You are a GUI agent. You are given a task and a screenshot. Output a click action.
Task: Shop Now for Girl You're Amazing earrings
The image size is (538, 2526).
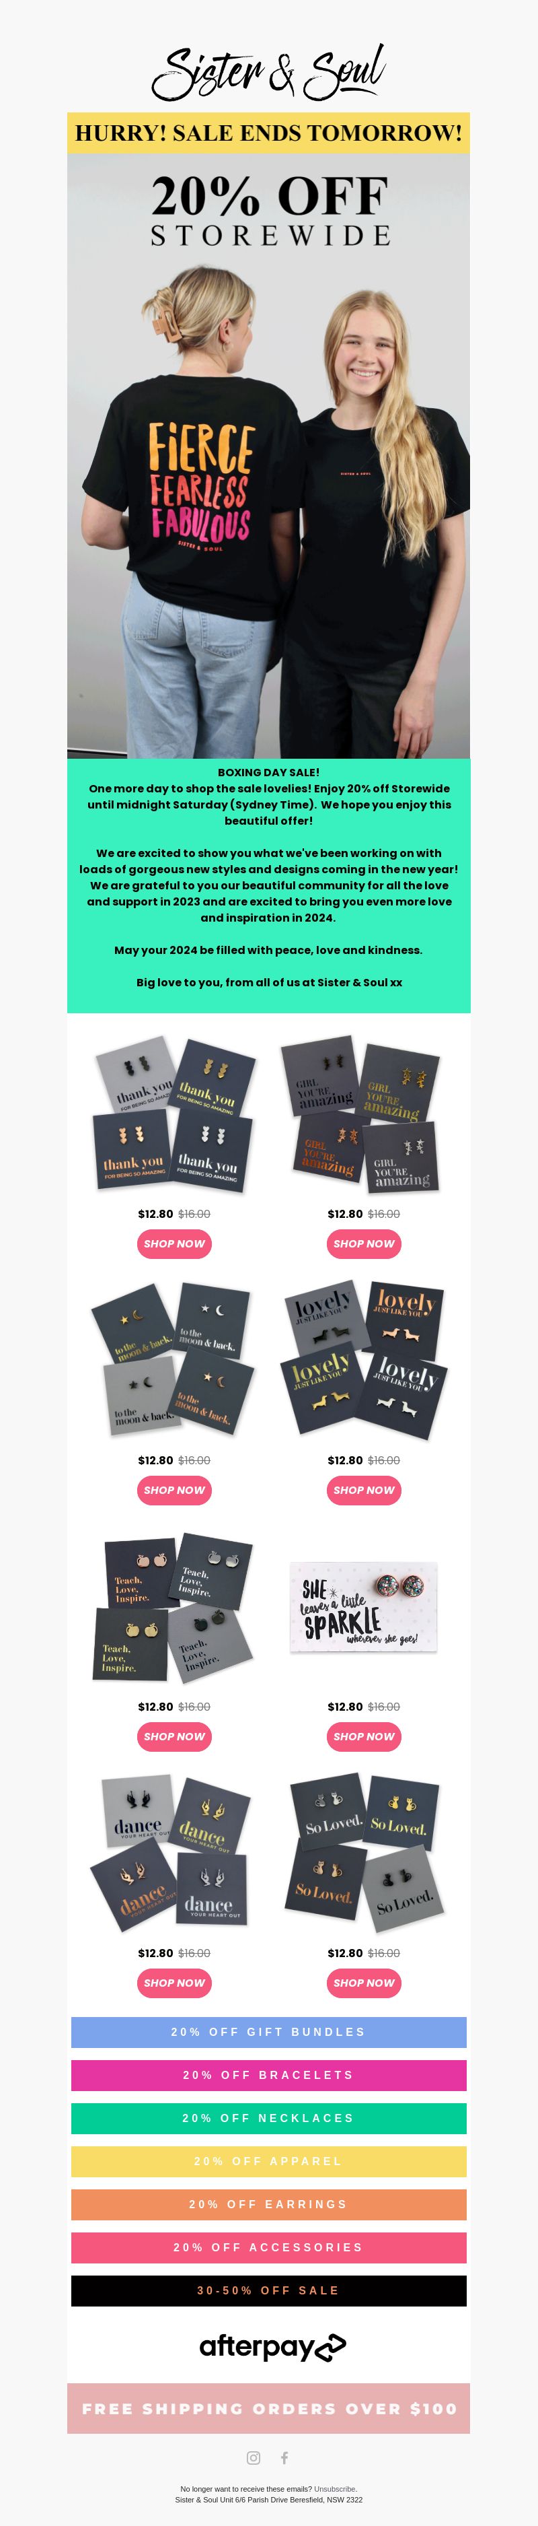click(x=364, y=1243)
